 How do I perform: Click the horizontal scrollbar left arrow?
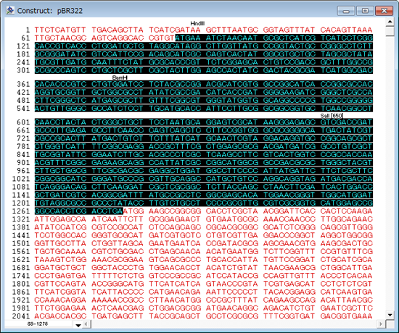coord(86,324)
